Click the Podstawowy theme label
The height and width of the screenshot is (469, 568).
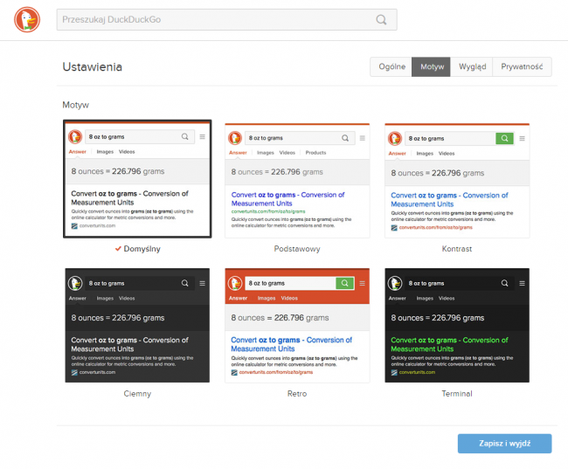pyautogui.click(x=297, y=249)
